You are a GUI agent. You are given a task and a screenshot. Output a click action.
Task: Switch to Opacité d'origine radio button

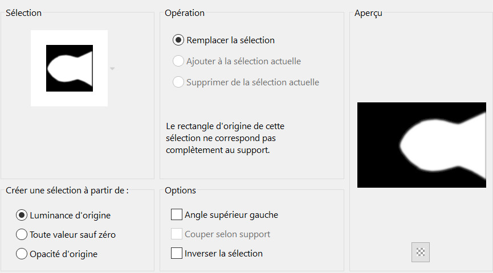coord(22,254)
